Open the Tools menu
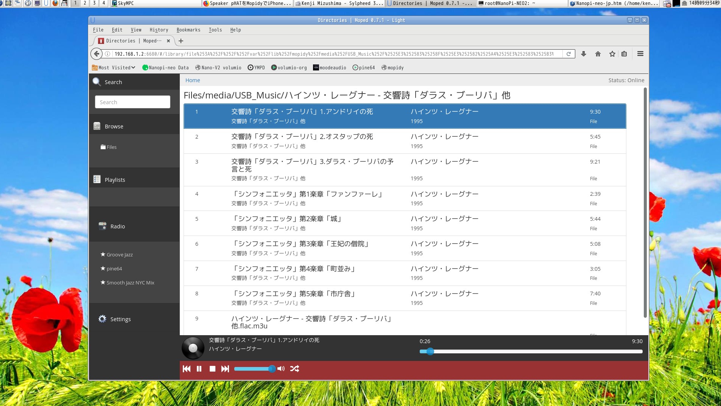 click(x=215, y=30)
